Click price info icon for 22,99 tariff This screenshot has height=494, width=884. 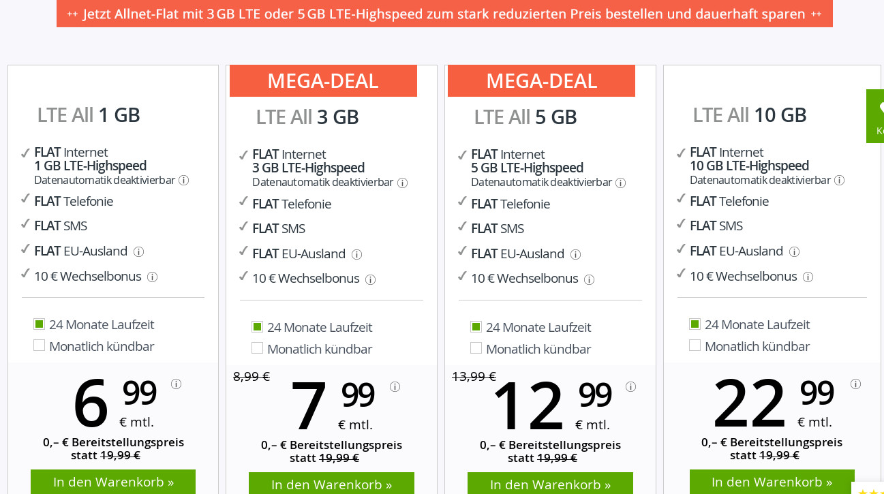(x=855, y=384)
